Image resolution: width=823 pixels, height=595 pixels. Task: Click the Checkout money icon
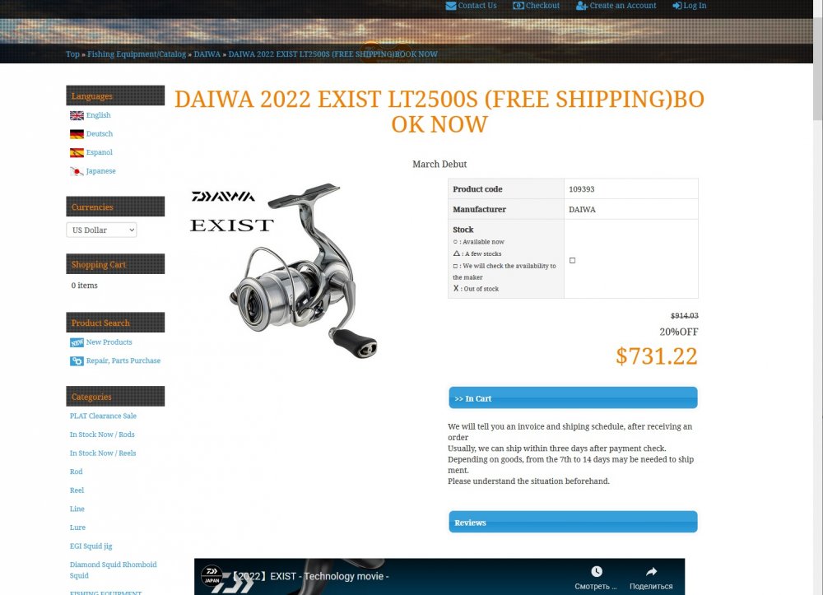tap(518, 6)
